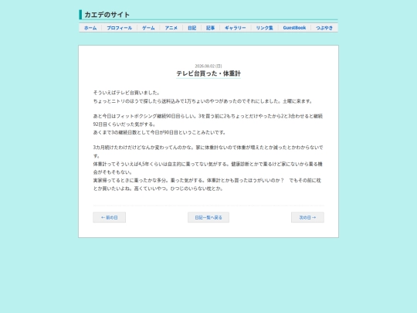Click the カエデのサイト site title
This screenshot has width=417, height=313.
107,15
